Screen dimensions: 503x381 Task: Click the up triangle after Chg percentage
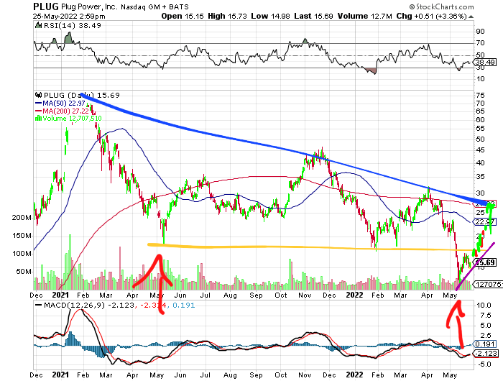click(470, 17)
